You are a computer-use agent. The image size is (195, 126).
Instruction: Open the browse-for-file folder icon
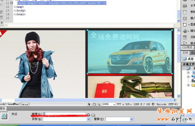(93, 115)
